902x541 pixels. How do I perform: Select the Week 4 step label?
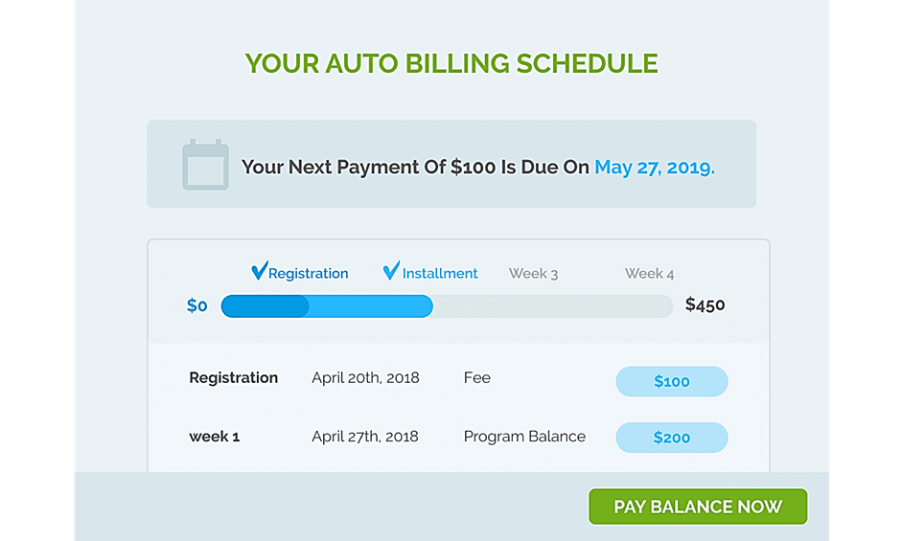pos(649,274)
